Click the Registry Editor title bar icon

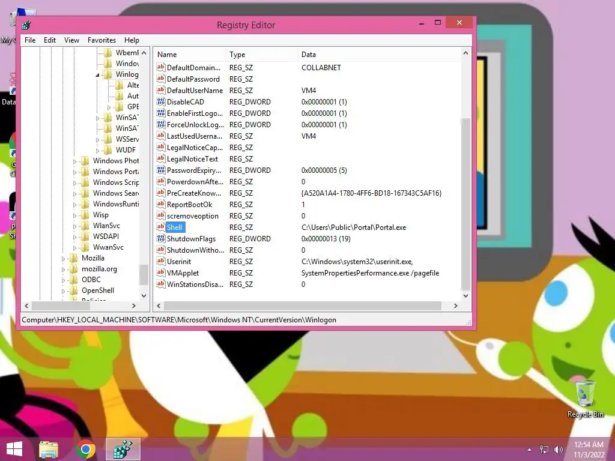[x=26, y=25]
